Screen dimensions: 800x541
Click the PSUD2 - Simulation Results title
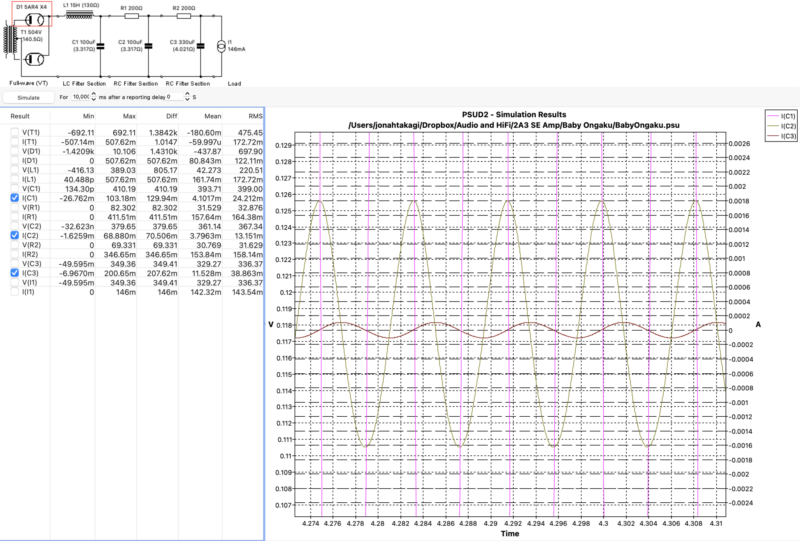[x=514, y=115]
